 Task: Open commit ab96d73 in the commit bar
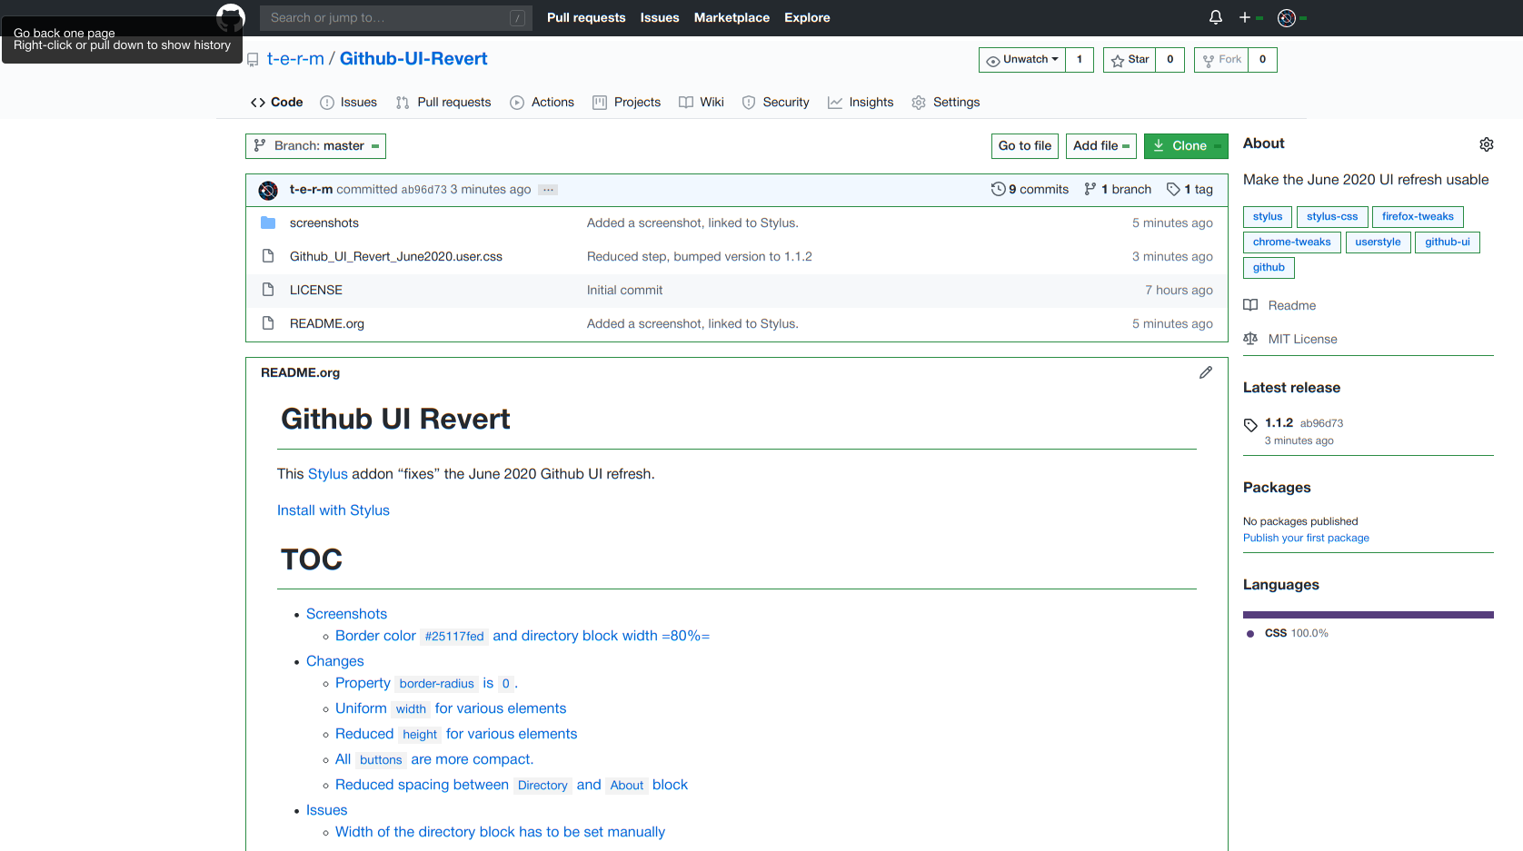(x=424, y=190)
